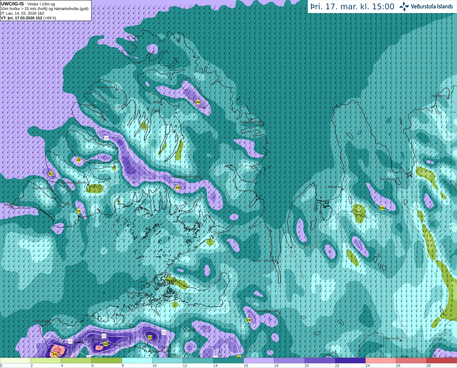Pick the 24–26 m/s light pink legend swatch
The width and height of the screenshot is (457, 368).
pos(381,360)
